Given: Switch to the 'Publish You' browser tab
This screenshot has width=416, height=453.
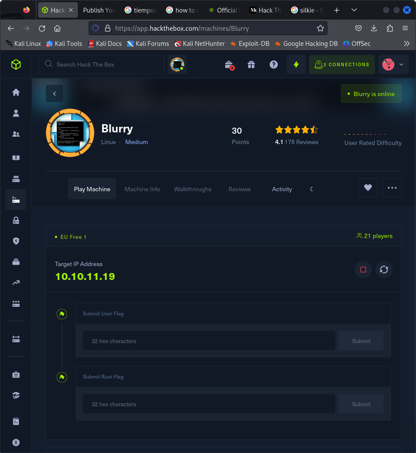Looking at the screenshot, I should (99, 10).
